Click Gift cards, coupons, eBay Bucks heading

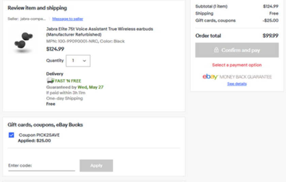pos(45,125)
